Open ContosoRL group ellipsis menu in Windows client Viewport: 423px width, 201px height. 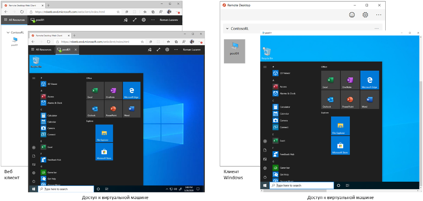click(377, 29)
